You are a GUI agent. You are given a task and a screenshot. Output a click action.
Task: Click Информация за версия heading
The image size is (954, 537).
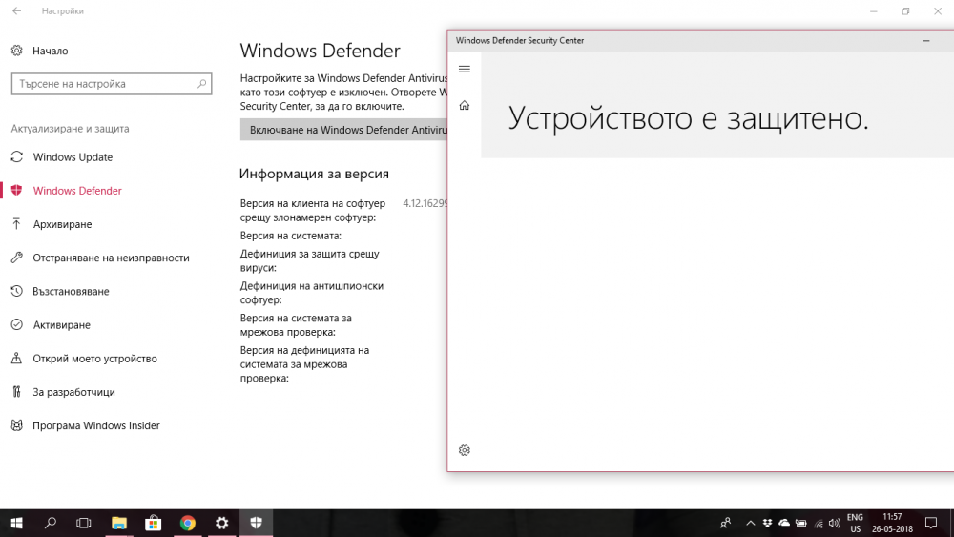[314, 174]
